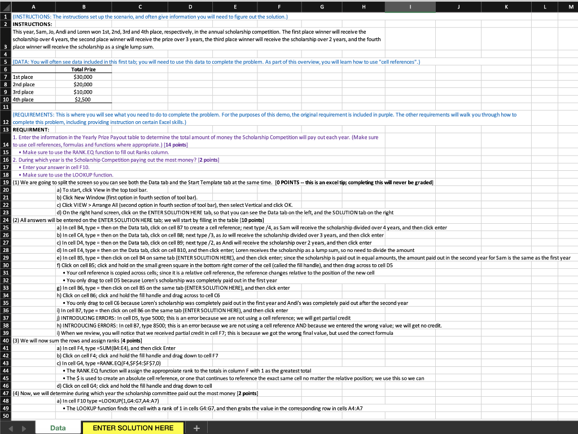Click the Total Prize header cell
This screenshot has height=434, width=578.
pyautogui.click(x=84, y=69)
